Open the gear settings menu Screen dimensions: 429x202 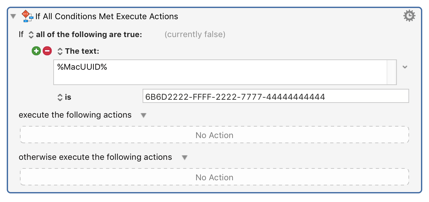(409, 16)
